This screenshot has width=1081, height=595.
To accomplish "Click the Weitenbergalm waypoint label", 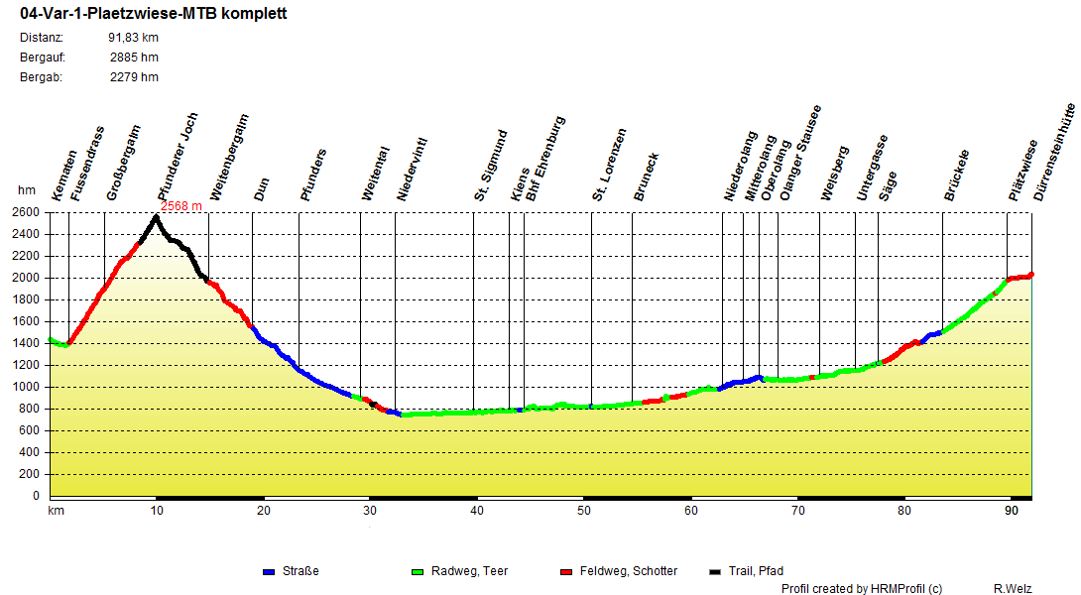I will pos(230,159).
